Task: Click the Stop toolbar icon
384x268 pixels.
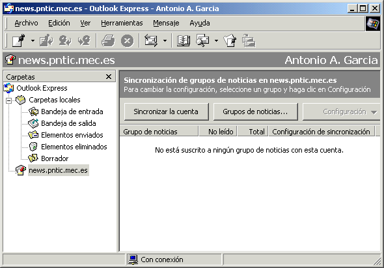Action: [128, 40]
